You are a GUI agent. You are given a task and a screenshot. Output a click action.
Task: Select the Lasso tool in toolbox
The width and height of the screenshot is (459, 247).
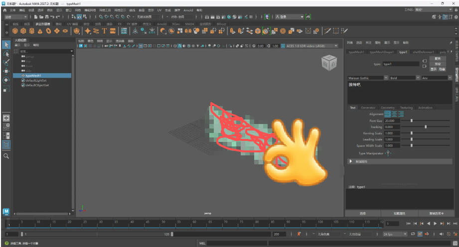(x=6, y=54)
